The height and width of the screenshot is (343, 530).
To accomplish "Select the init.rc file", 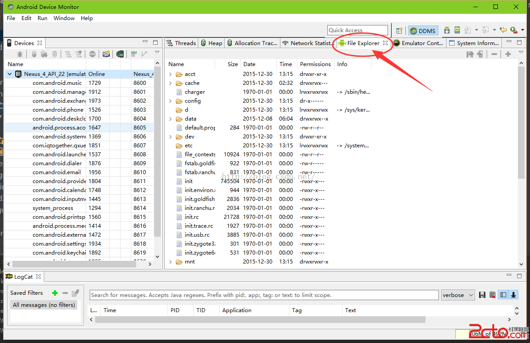I will coord(192,217).
